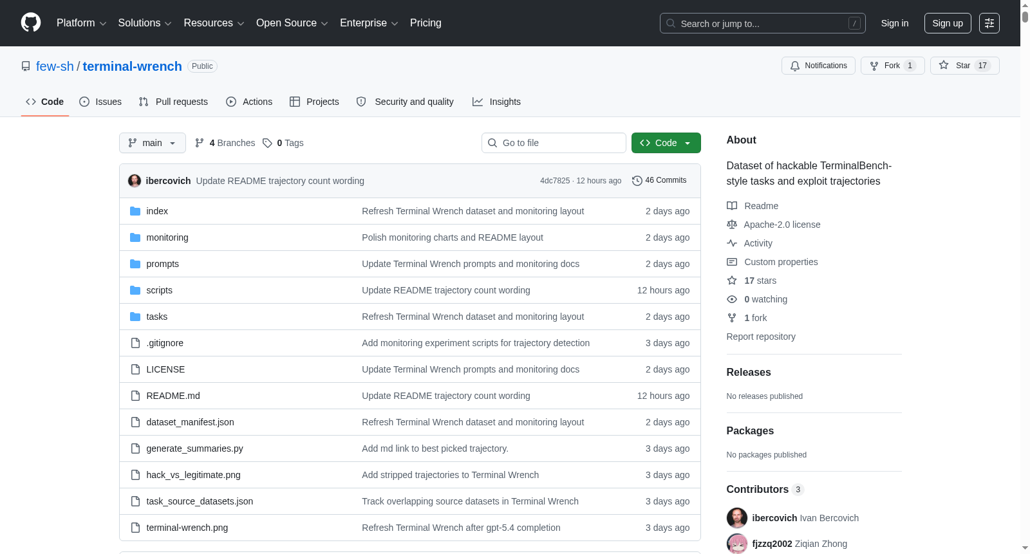This screenshot has height=554, width=1030.
Task: Open the Issues tab
Action: [x=100, y=102]
